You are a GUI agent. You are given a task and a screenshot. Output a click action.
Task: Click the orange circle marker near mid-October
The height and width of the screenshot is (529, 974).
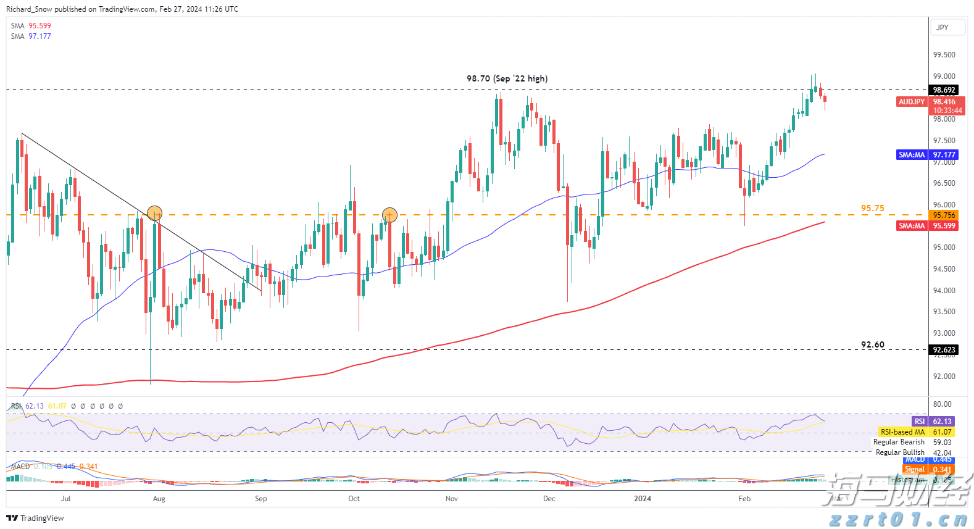click(389, 215)
